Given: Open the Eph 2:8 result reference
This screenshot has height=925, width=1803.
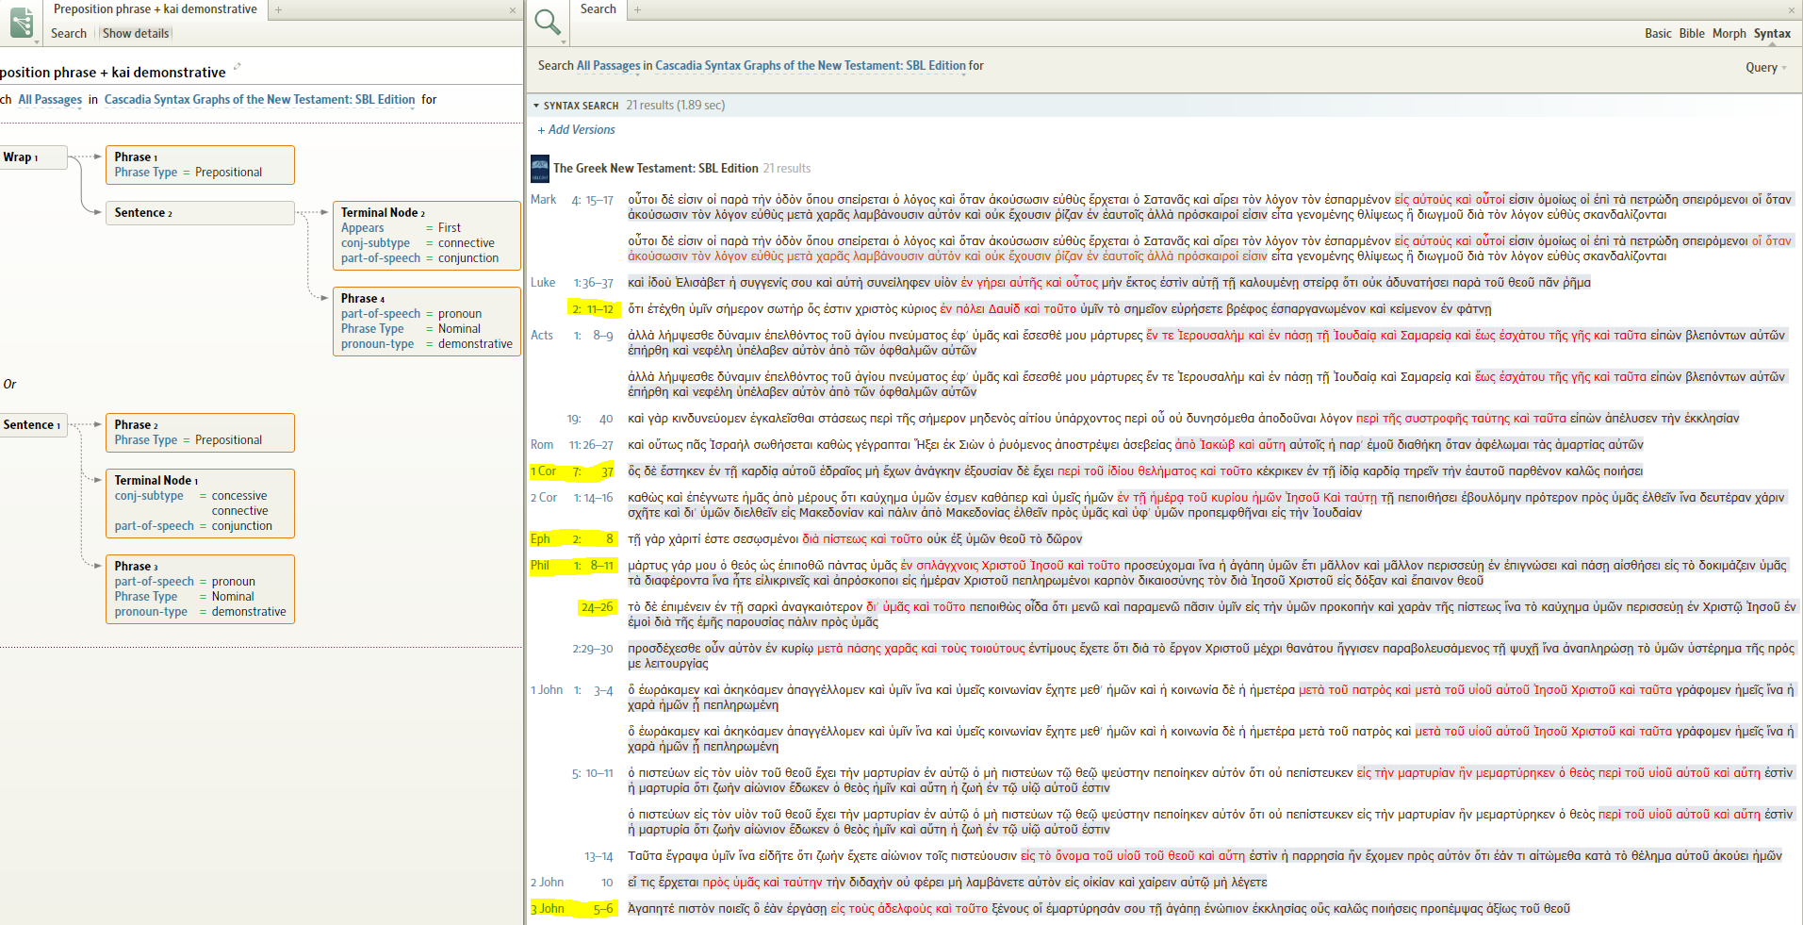Looking at the screenshot, I should tap(572, 539).
